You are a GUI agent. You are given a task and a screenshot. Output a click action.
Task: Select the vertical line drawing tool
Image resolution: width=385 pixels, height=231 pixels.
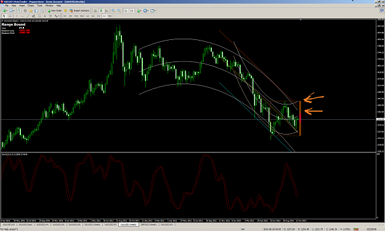click(x=17, y=16)
